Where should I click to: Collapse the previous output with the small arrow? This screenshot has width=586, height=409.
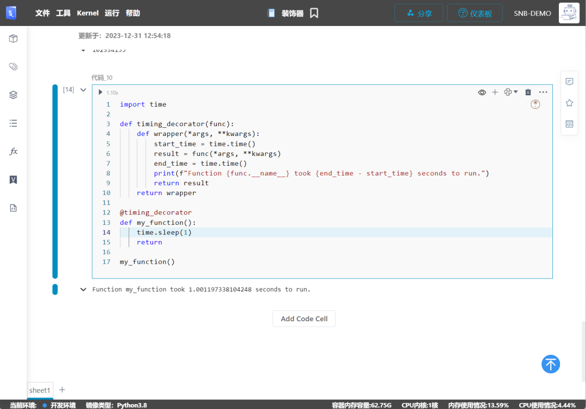coord(84,50)
